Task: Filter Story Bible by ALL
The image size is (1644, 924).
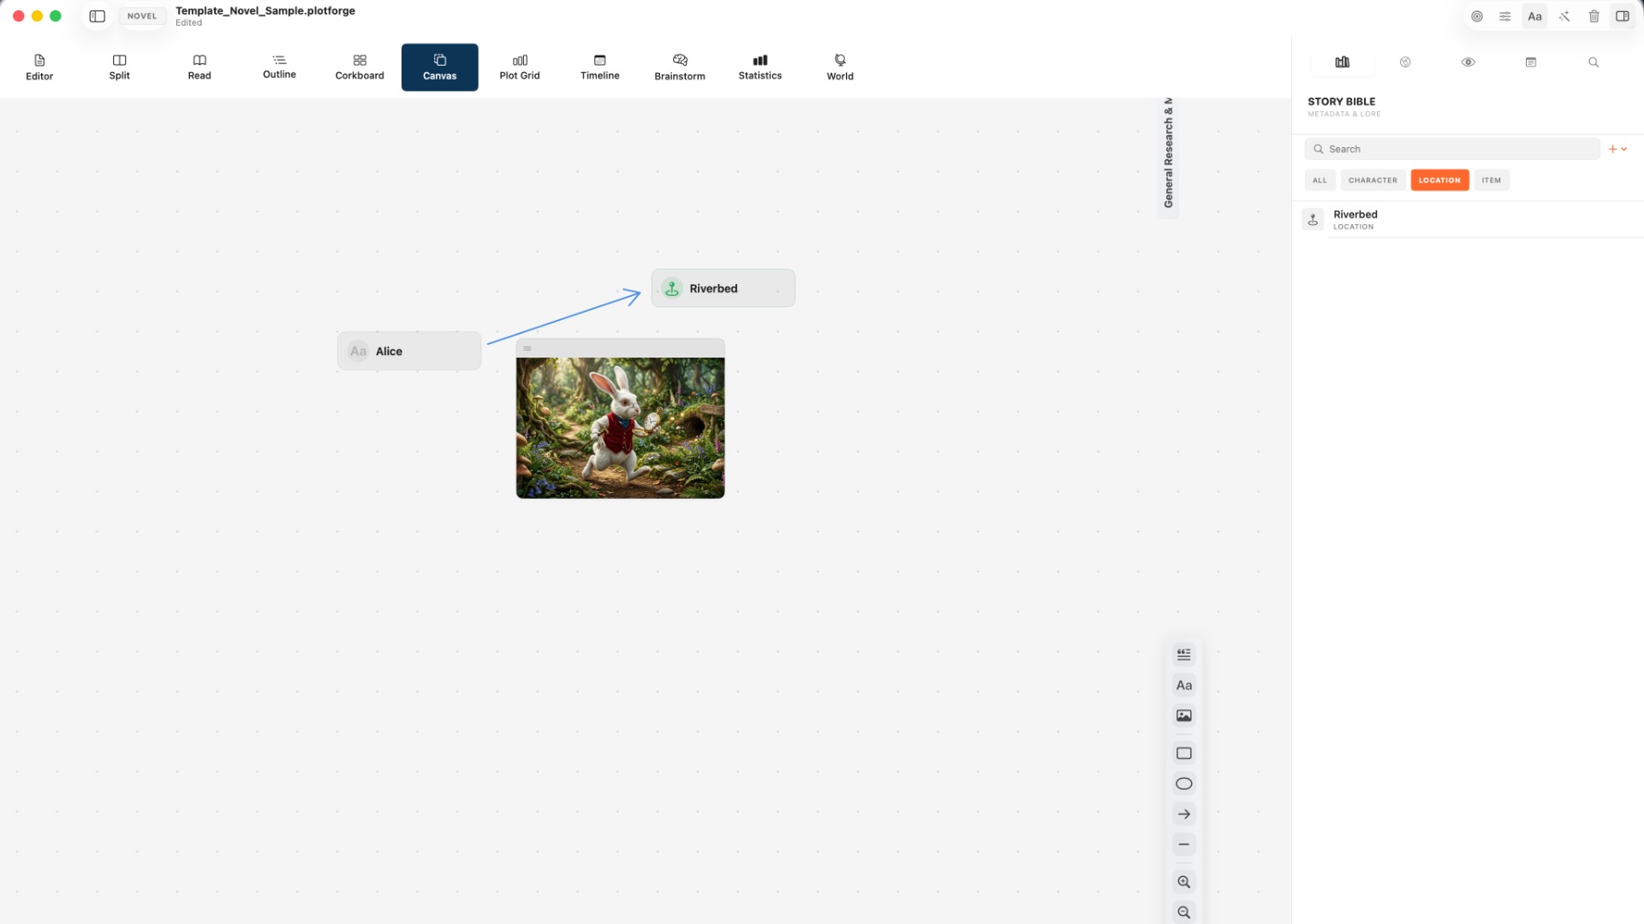Action: [x=1319, y=181]
